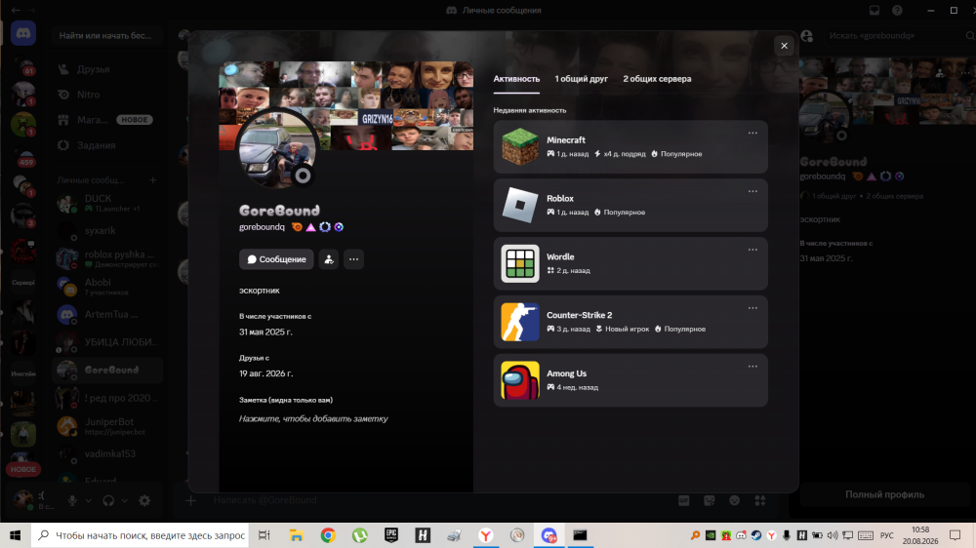Viewport: 976px width, 548px height.
Task: Open File Explorer from the taskbar
Action: [297, 535]
